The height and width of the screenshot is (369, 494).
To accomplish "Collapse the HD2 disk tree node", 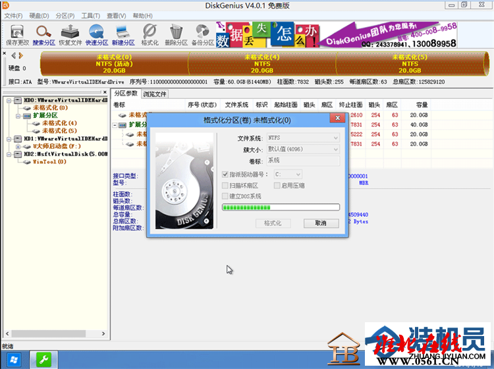I will [x=9, y=154].
